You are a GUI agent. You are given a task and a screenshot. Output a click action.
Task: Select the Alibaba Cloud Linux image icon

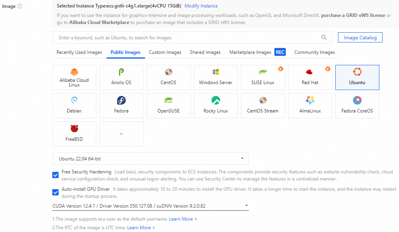(74, 72)
